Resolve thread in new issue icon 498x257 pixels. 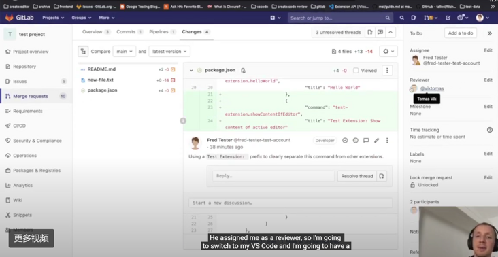[x=382, y=176]
